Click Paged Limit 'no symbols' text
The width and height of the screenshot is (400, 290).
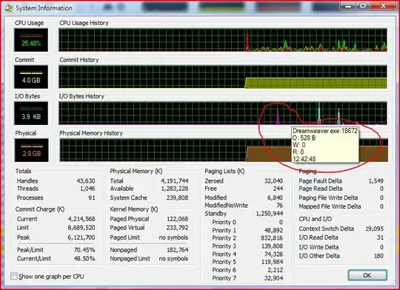click(173, 237)
